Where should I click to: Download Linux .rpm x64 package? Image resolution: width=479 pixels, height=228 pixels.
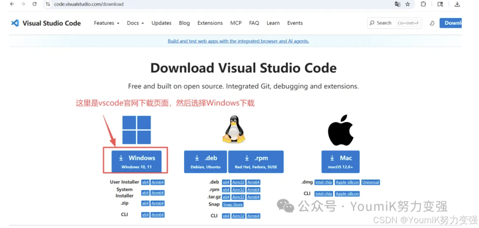tap(226, 190)
